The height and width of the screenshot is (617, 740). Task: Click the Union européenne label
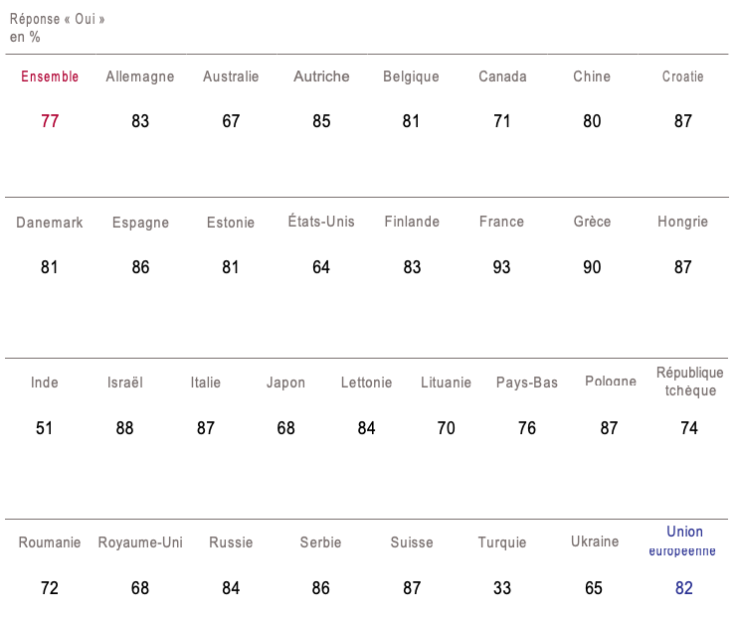coord(683,540)
